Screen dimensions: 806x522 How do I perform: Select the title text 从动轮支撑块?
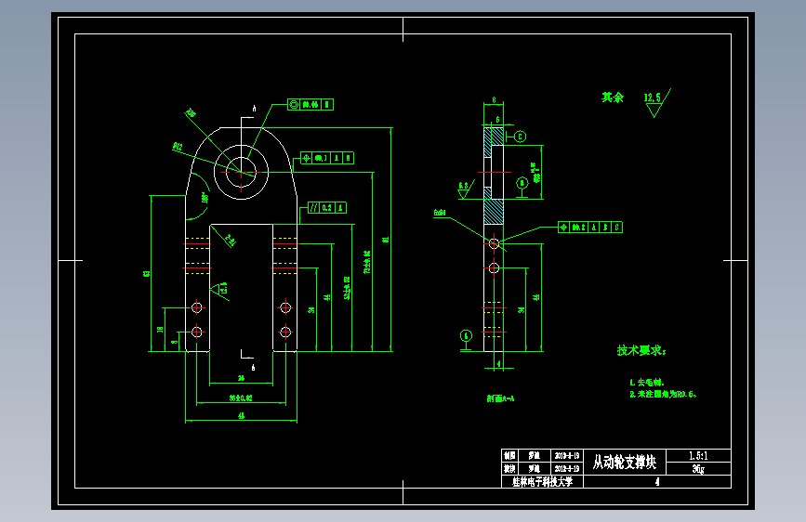[x=625, y=462]
